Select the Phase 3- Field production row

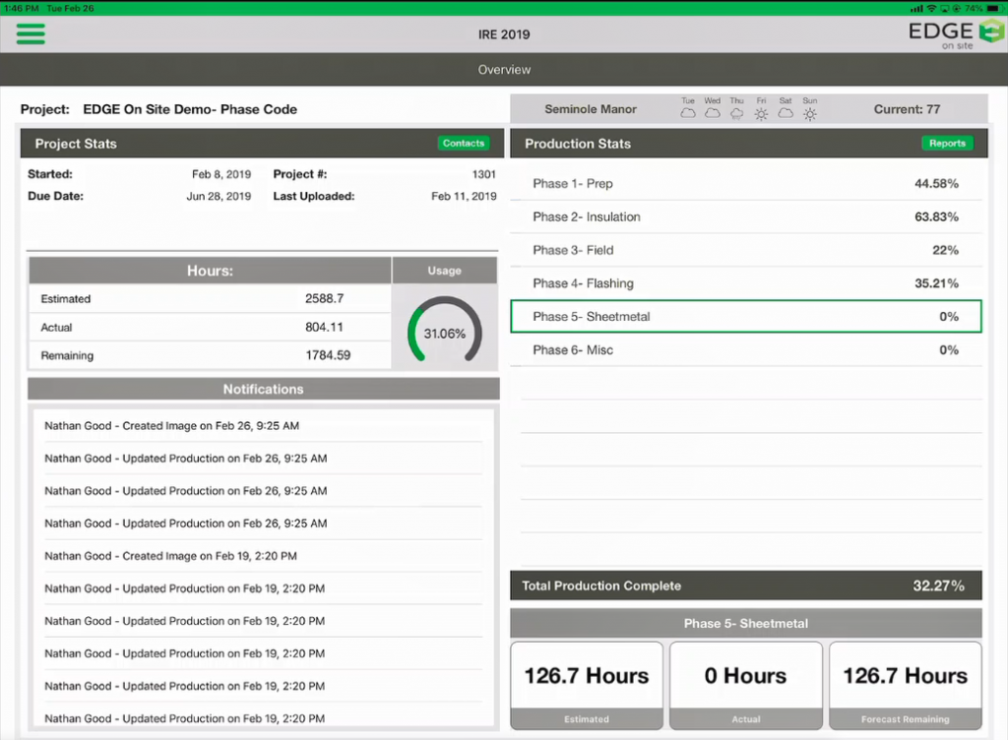pos(745,250)
